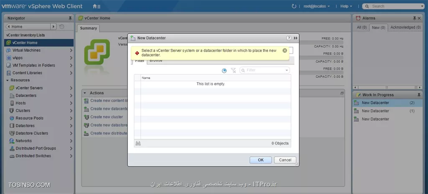Click the recent objects clock icon
The width and height of the screenshot is (428, 194).
[224, 71]
